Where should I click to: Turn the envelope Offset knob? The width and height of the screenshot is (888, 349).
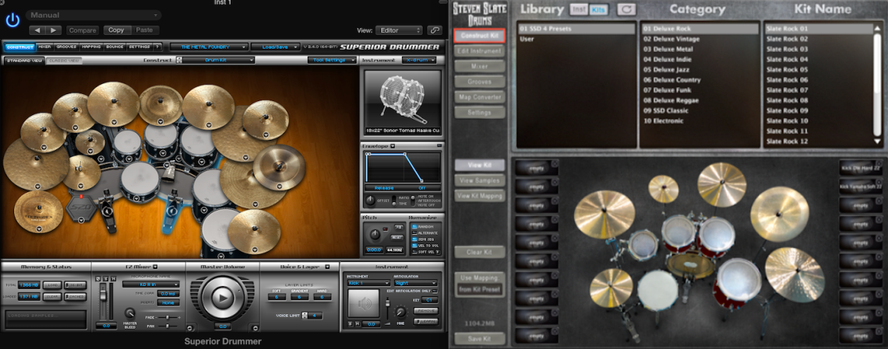coord(371,200)
